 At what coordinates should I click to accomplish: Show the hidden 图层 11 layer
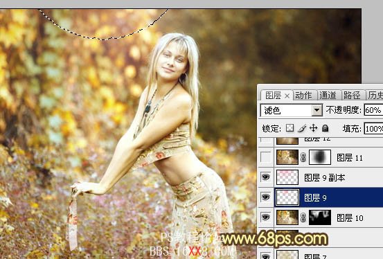coord(266,157)
